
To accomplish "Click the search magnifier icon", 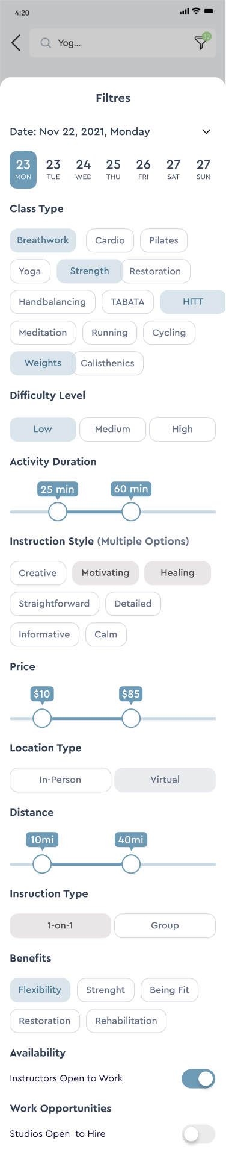I will [45, 43].
